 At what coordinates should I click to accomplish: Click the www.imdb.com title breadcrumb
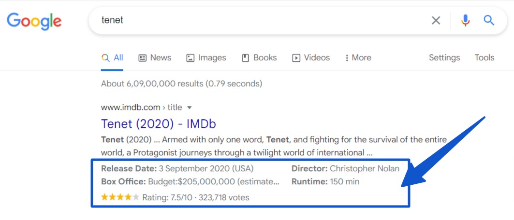coord(142,107)
